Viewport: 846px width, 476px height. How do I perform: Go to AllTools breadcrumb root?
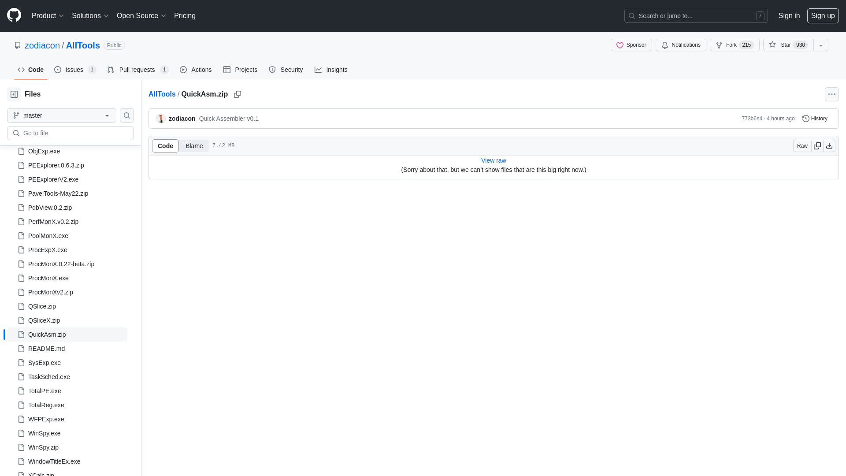point(162,94)
